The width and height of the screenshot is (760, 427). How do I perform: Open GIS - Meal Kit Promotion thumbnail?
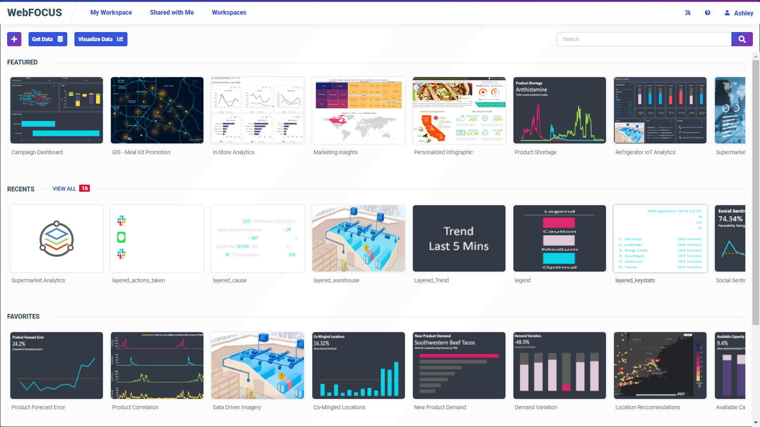(157, 110)
